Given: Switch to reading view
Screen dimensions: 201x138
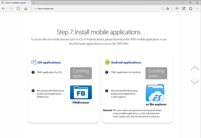Looking at the screenshot, I should (x=163, y=9).
